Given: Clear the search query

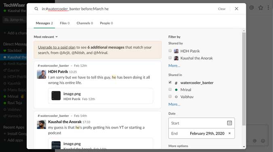Looking at the screenshot, I should 222,9.
